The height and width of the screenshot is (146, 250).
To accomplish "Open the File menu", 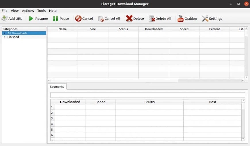I will pos(5,11).
